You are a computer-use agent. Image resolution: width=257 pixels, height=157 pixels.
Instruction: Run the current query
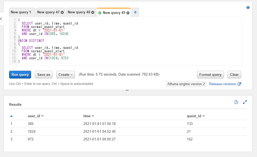point(20,75)
